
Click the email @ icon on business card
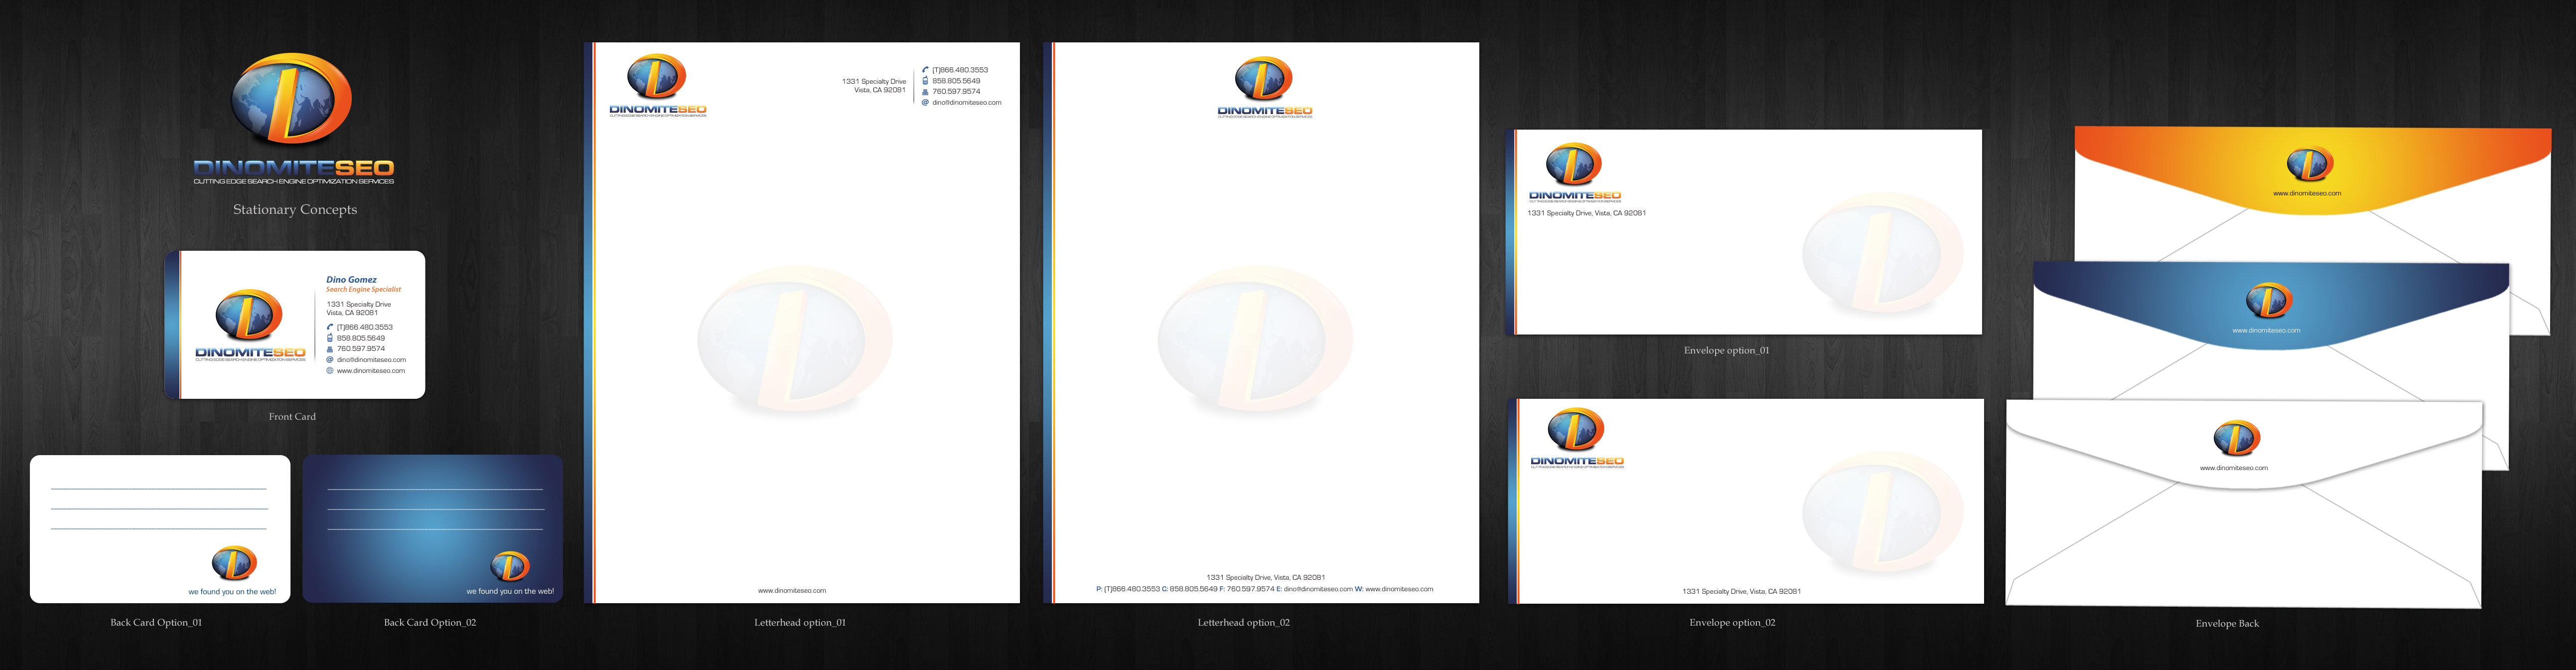[x=330, y=360]
